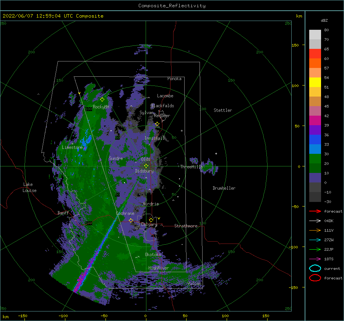
Task: Select the orange 111V arrow icon
Action: tap(315, 230)
